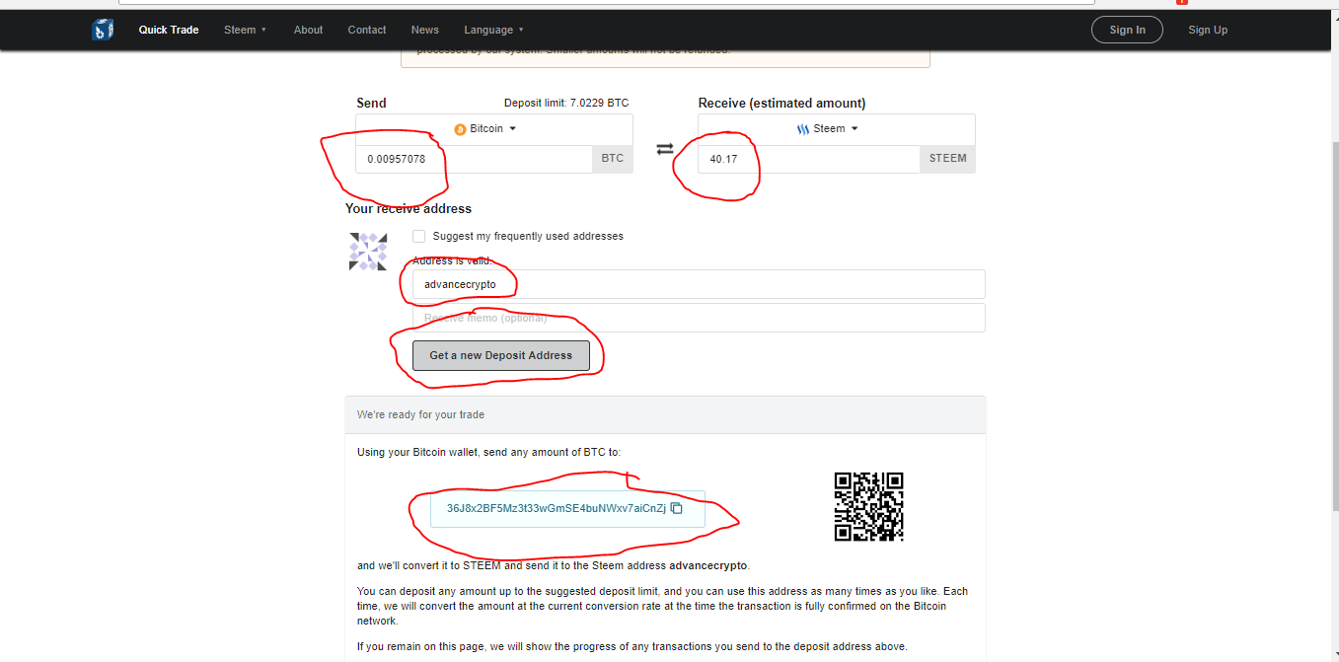Viewport: 1339px width, 662px height.
Task: Open the News page
Action: point(425,30)
